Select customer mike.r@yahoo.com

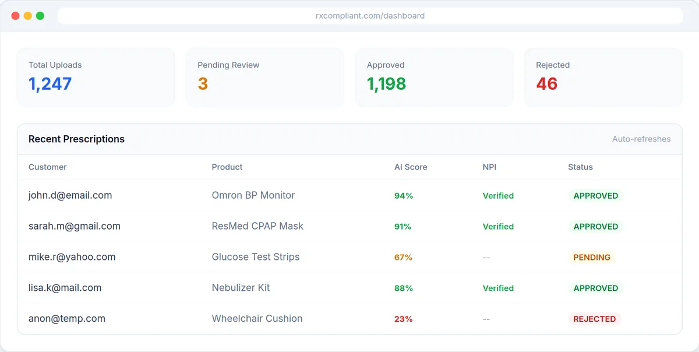point(72,257)
